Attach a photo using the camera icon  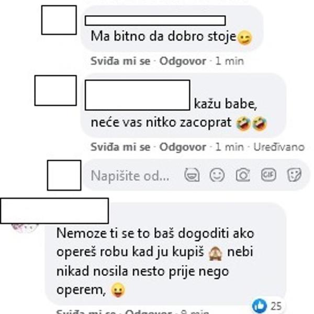(x=243, y=175)
